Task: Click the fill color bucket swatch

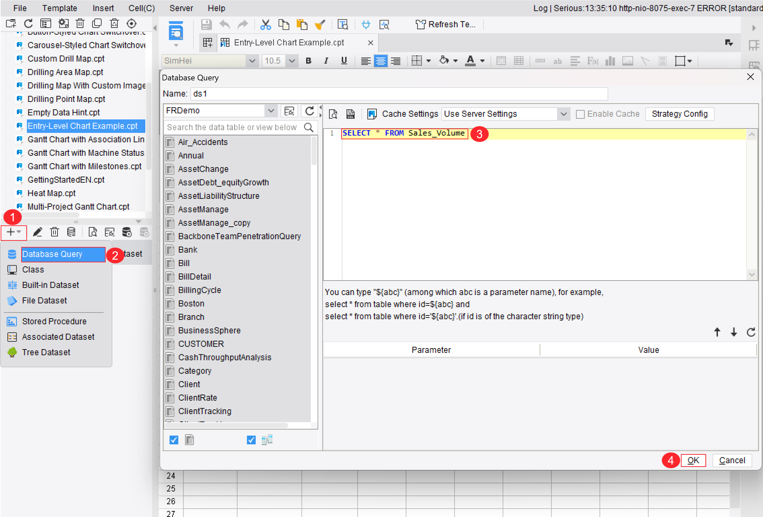Action: coord(444,61)
